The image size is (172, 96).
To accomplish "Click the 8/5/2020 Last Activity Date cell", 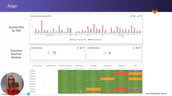I will click(x=32, y=81).
